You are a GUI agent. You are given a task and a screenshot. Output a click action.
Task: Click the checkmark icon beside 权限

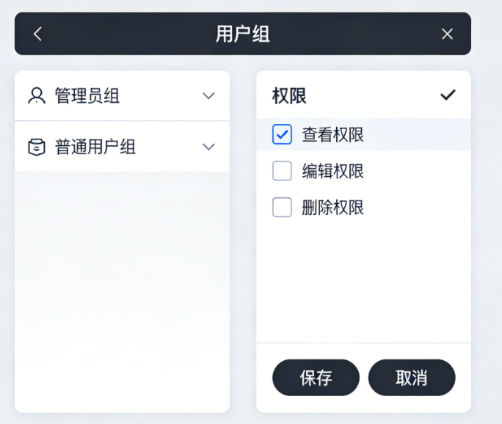[448, 95]
